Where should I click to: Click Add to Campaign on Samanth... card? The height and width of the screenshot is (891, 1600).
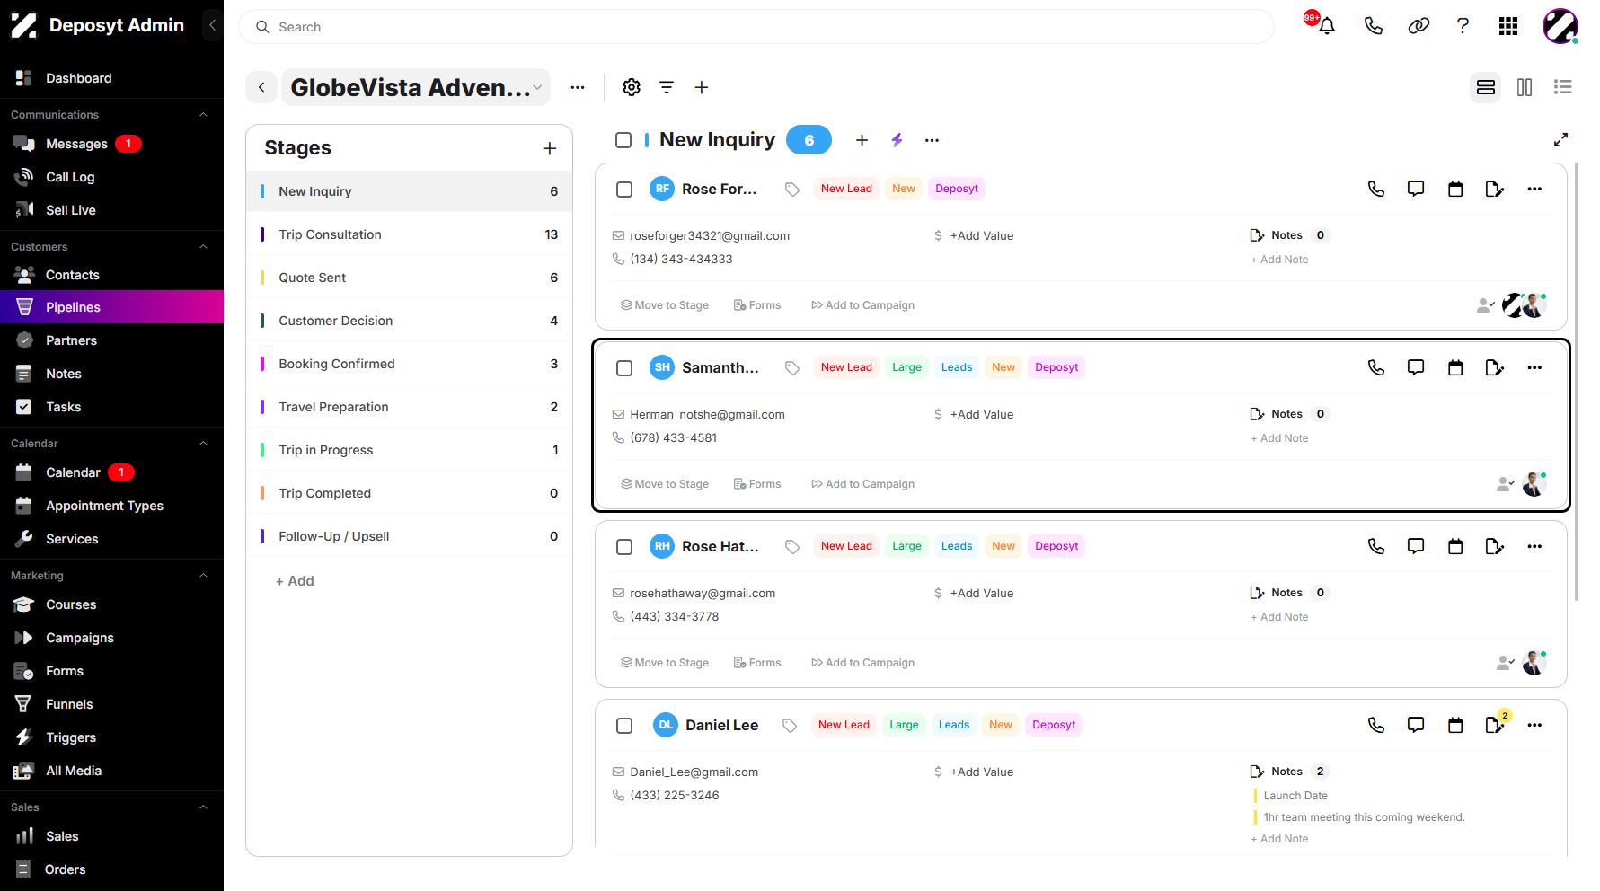coord(862,484)
